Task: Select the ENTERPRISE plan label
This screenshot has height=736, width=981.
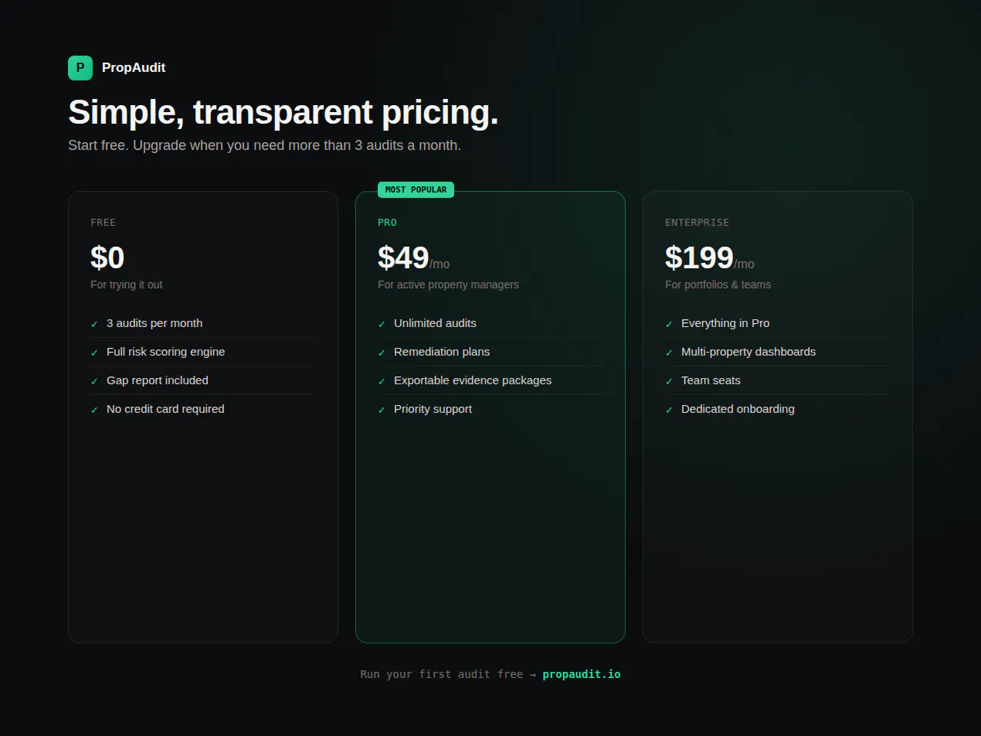Action: point(697,223)
